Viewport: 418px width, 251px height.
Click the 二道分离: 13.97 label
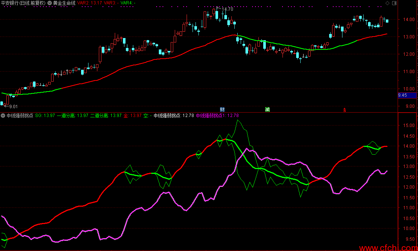(106, 116)
